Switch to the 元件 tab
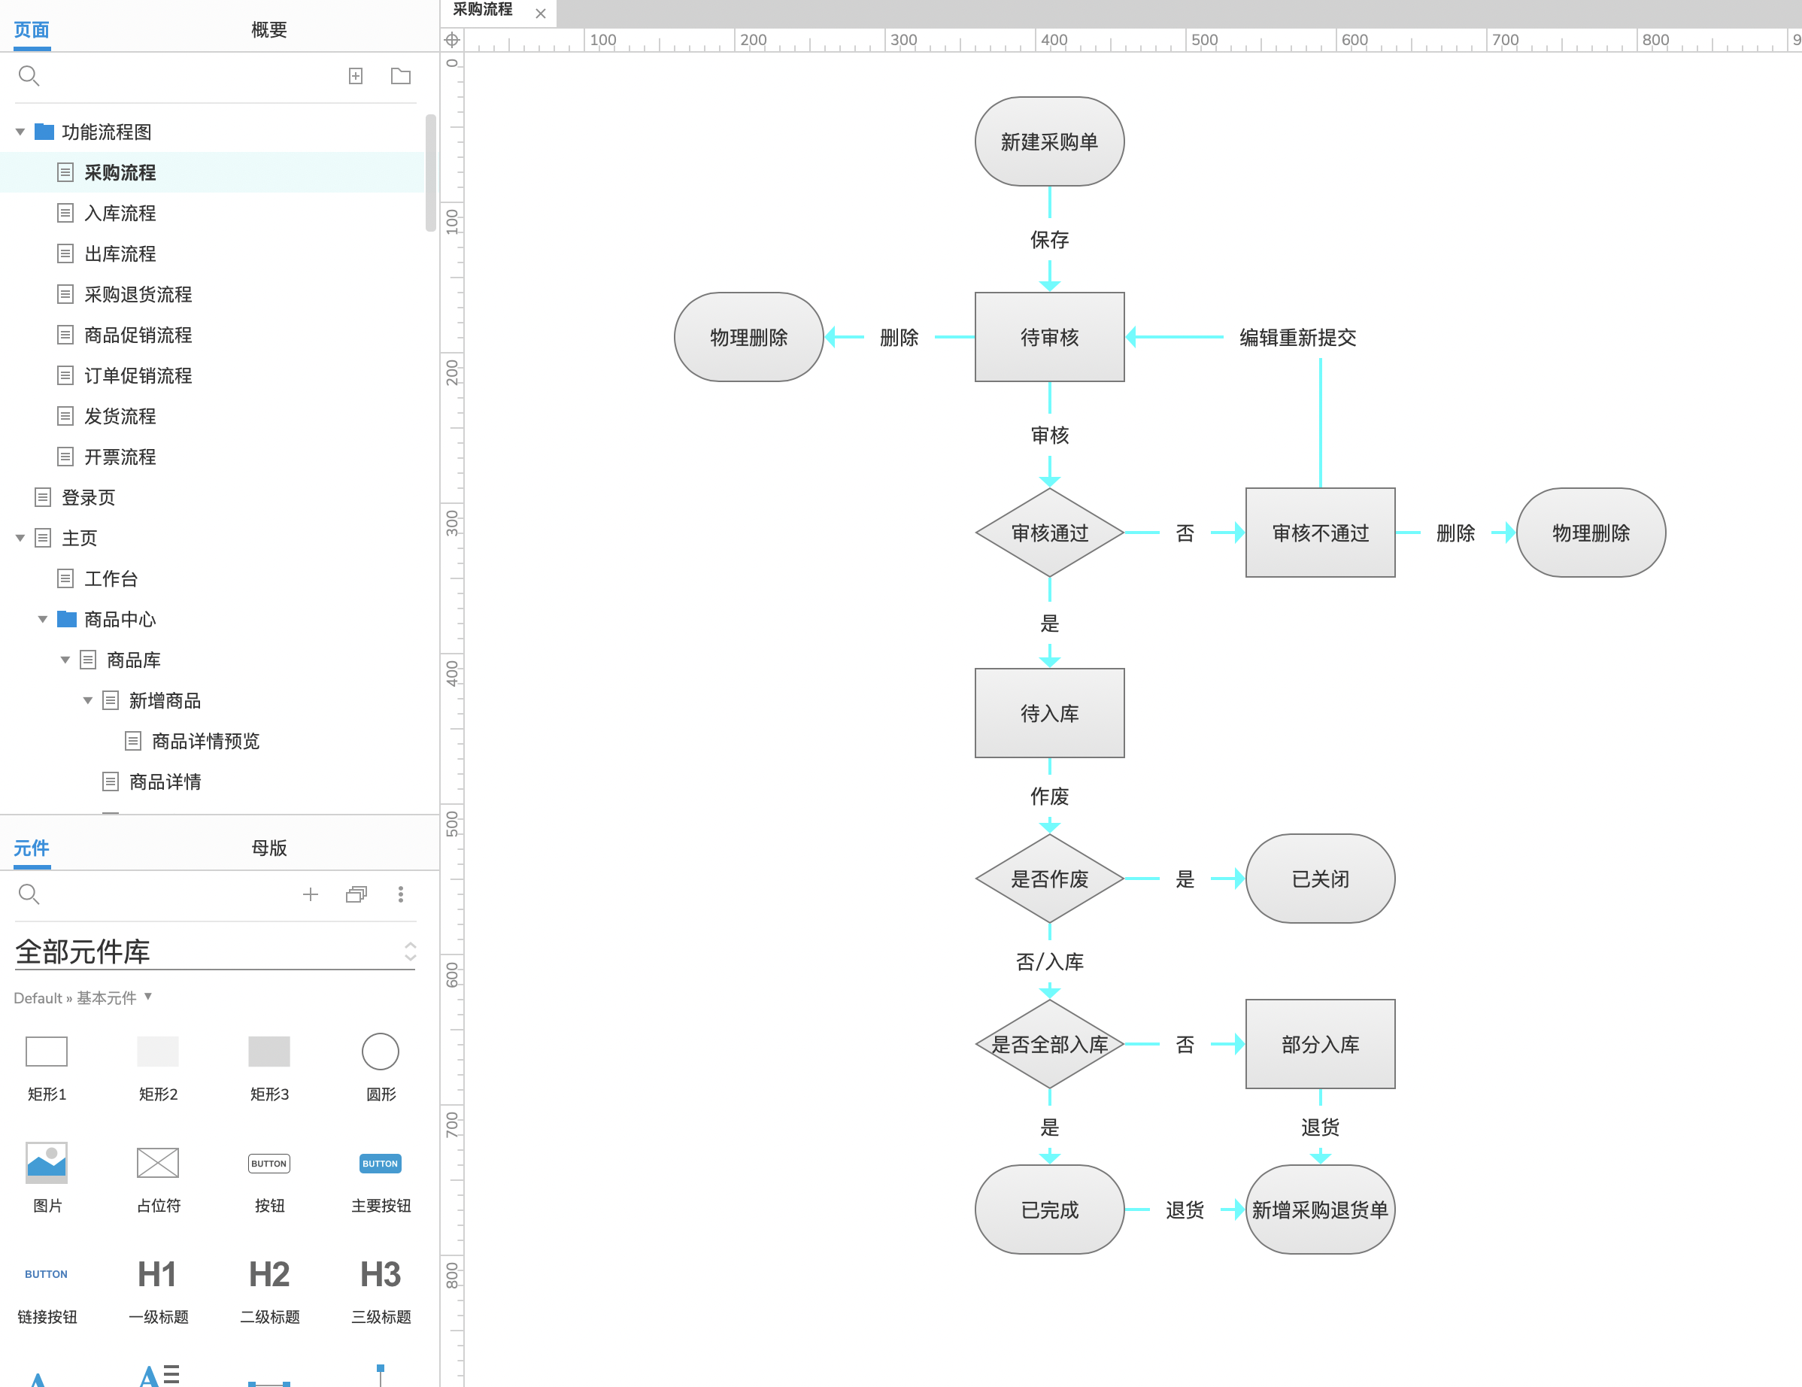Screen dimensions: 1802x1387 click(32, 848)
